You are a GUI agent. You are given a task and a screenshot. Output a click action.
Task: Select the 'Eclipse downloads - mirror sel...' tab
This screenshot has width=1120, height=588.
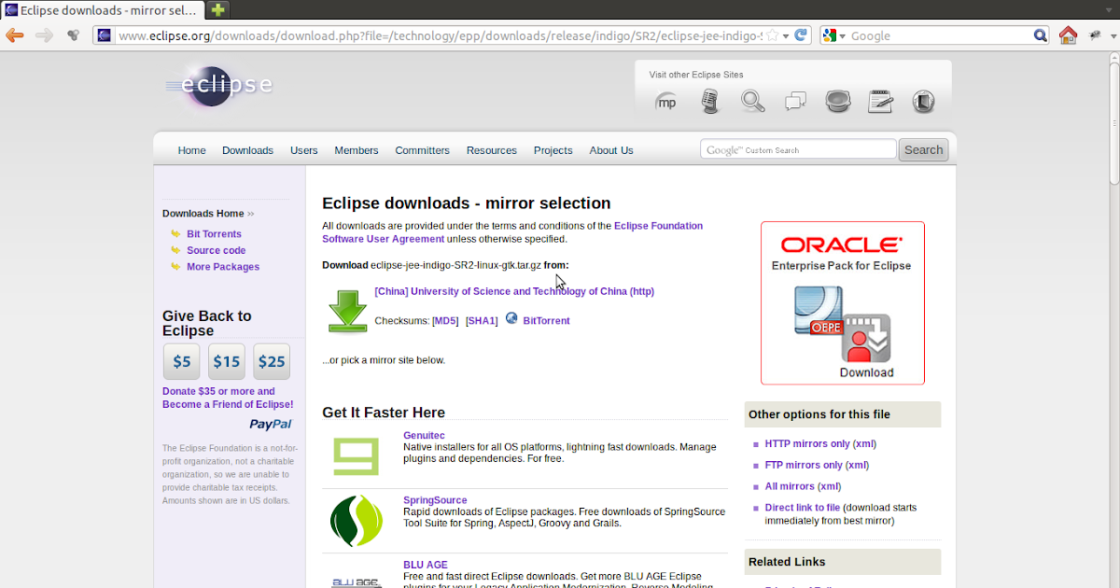click(102, 10)
